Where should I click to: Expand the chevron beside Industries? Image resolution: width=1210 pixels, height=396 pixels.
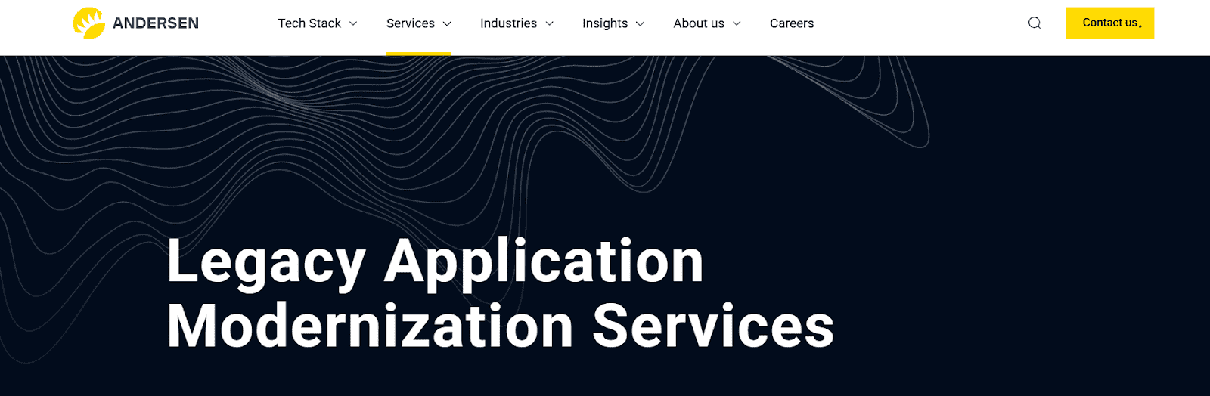[550, 24]
